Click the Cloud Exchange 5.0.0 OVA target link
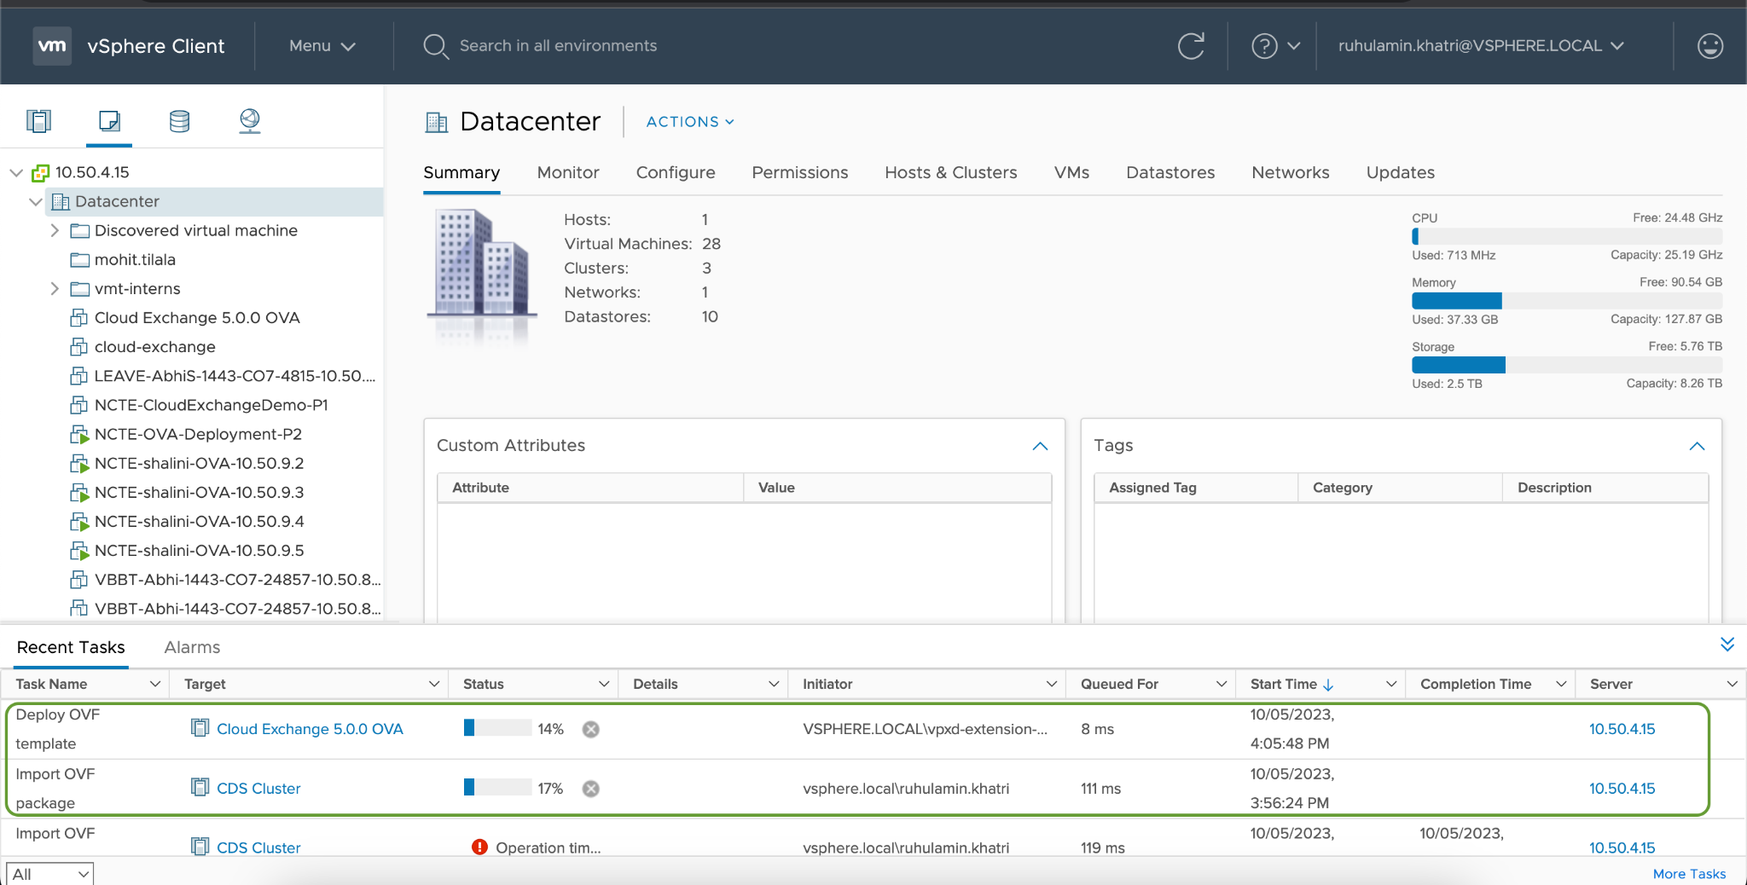Viewport: 1747px width, 885px height. click(310, 729)
